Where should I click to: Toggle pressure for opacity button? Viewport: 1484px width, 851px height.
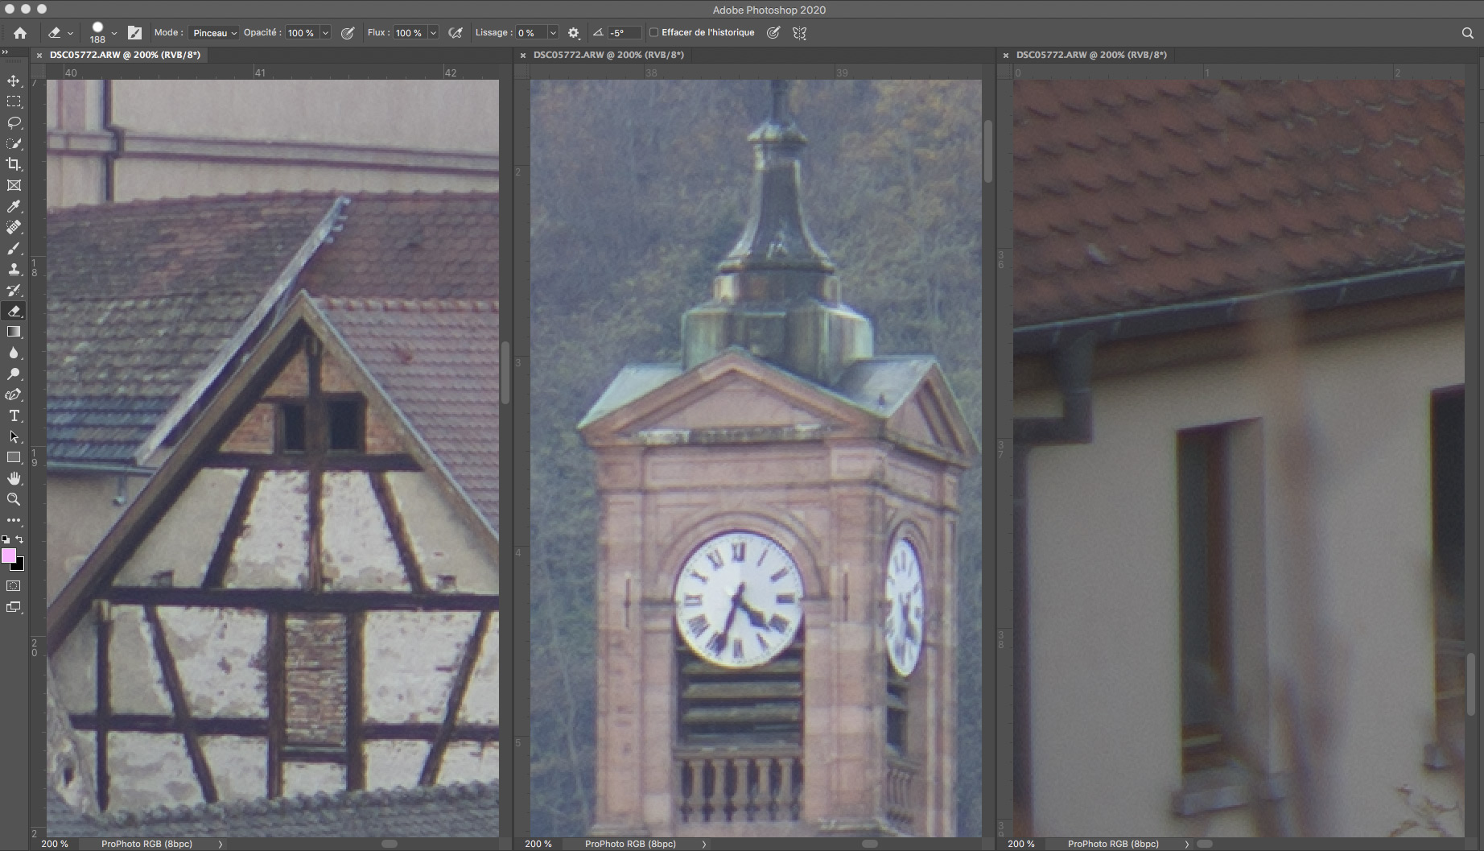(x=348, y=33)
